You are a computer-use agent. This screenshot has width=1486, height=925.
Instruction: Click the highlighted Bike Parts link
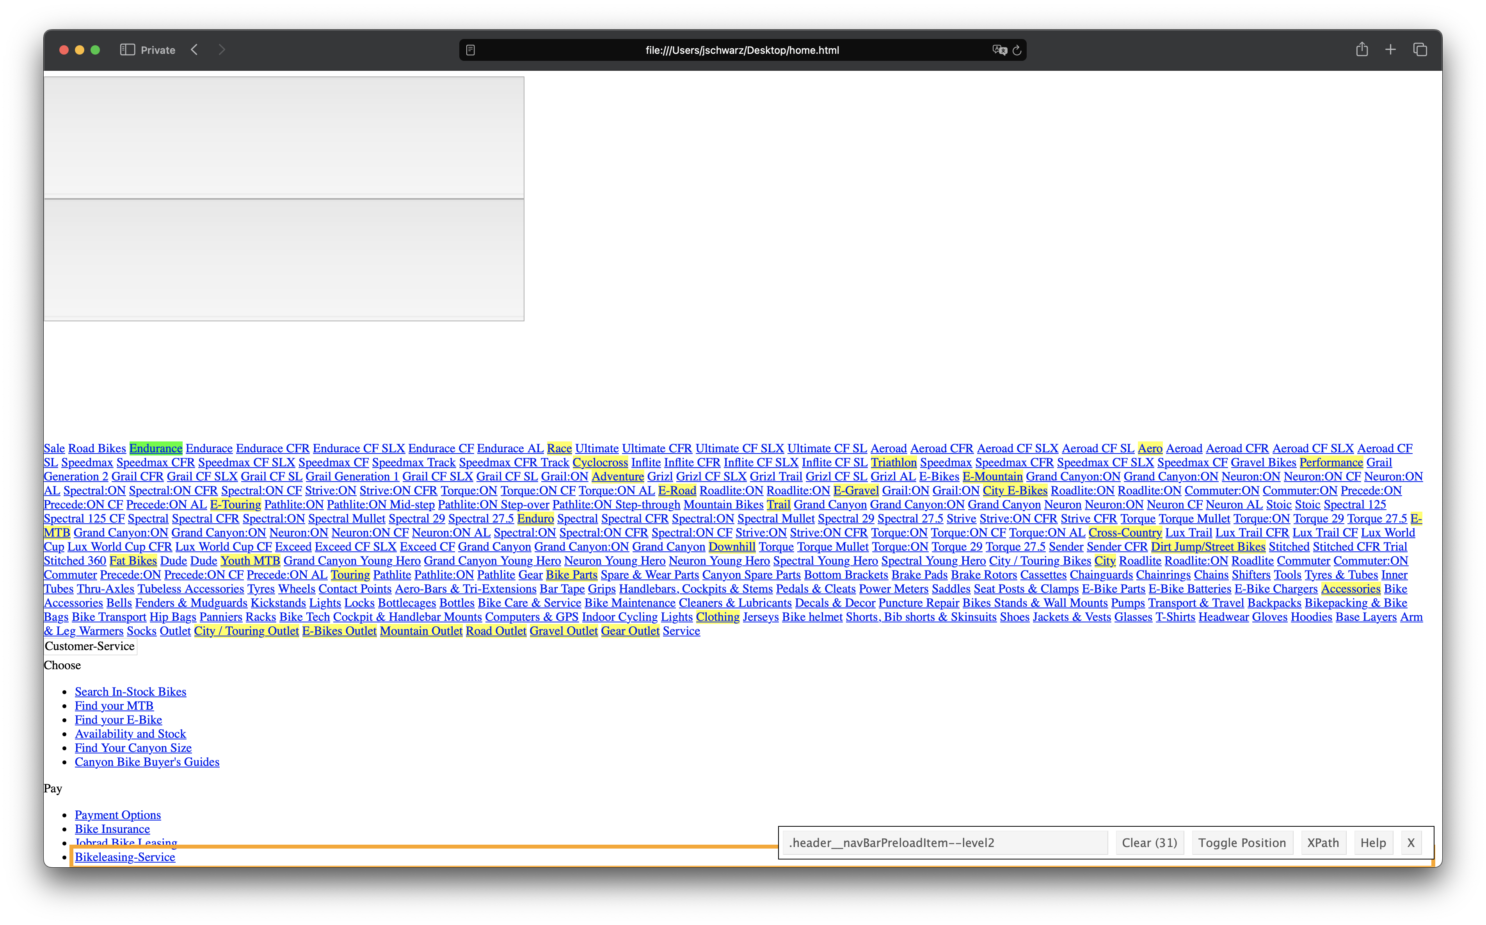coord(571,575)
